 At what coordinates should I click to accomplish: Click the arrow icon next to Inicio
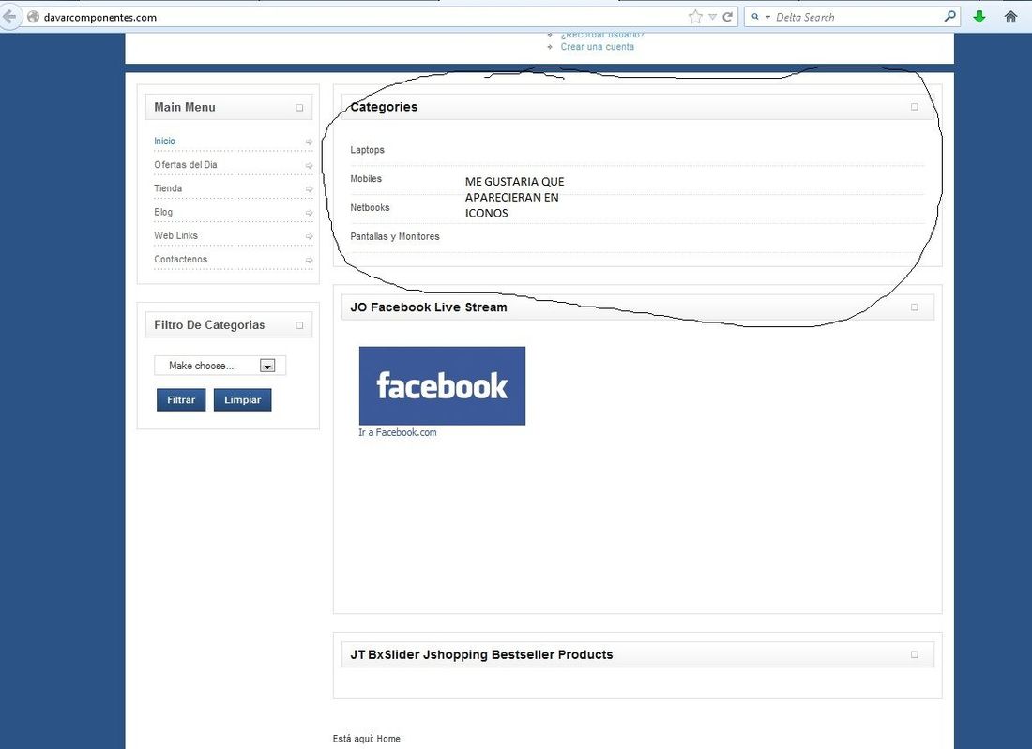coord(309,142)
